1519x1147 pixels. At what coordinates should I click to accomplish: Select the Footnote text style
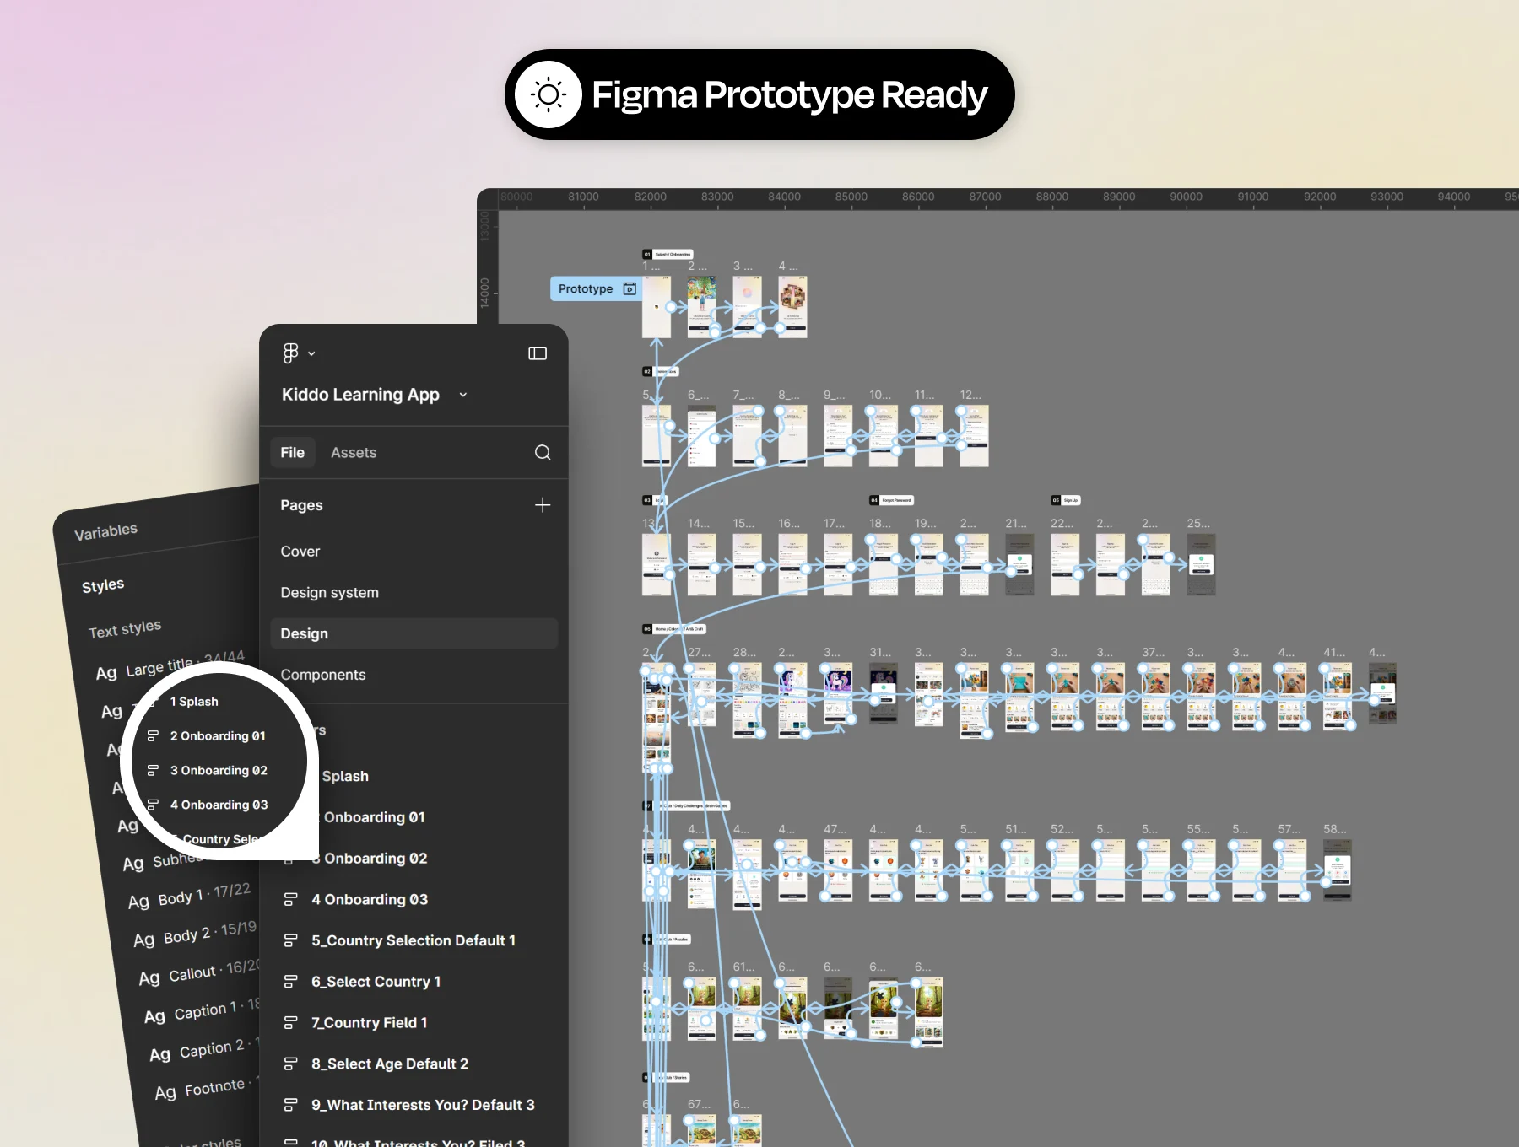tap(208, 1088)
